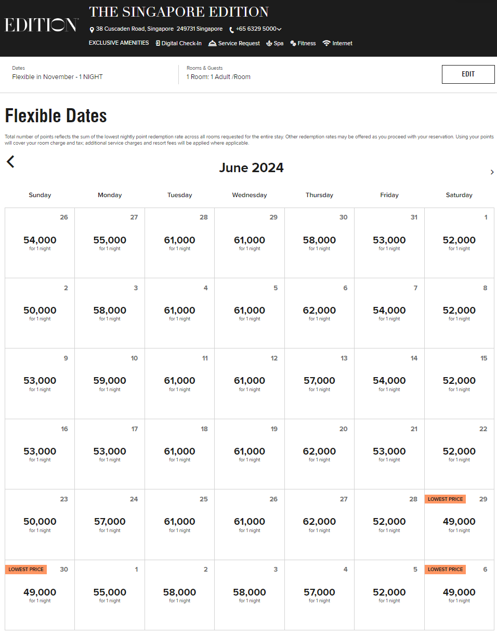
Task: Pick June 13 for 57,000 points
Action: point(319,383)
